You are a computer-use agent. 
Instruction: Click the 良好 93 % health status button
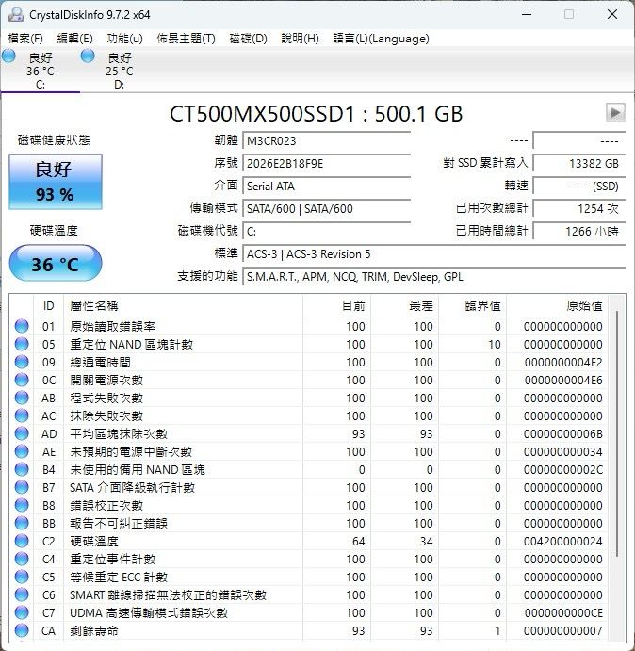55,182
